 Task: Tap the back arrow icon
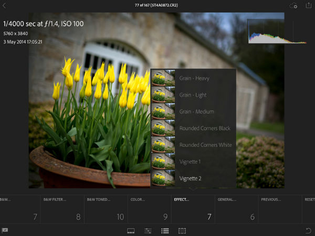5,6
